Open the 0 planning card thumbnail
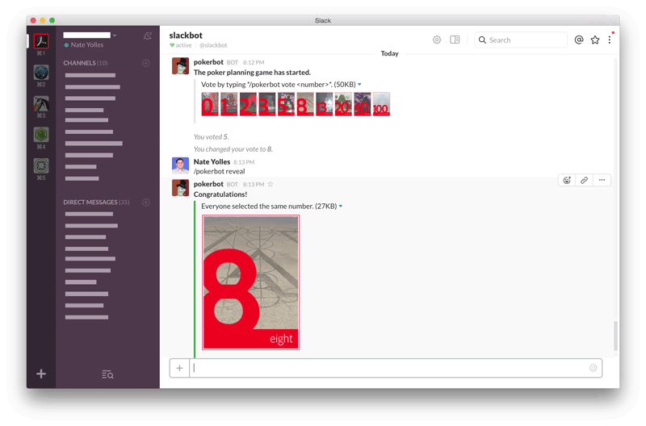Viewport: 646px width, 426px height. point(210,104)
